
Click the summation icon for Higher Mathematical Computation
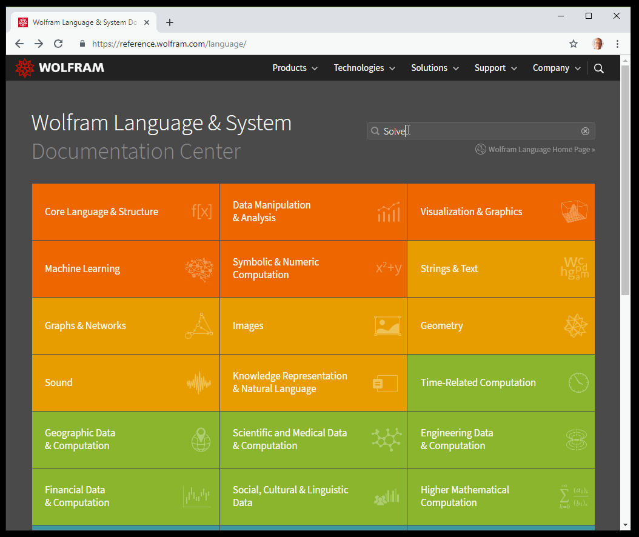point(574,496)
